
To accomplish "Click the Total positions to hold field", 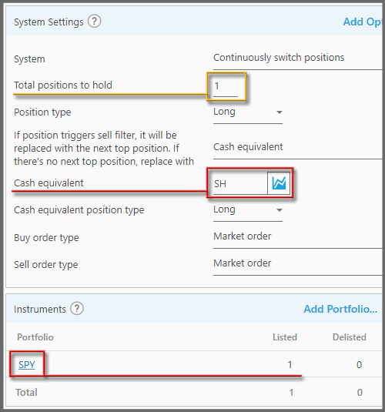I will coord(226,87).
